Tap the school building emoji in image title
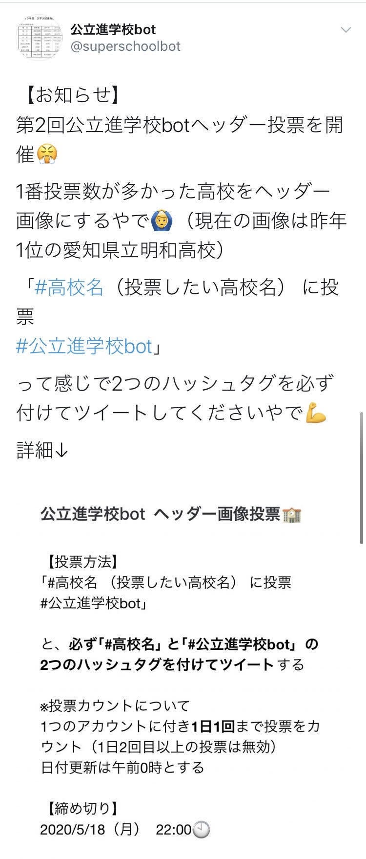 coord(292,515)
